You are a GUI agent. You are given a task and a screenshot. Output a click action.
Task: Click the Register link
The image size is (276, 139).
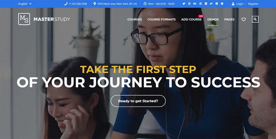(x=253, y=4)
